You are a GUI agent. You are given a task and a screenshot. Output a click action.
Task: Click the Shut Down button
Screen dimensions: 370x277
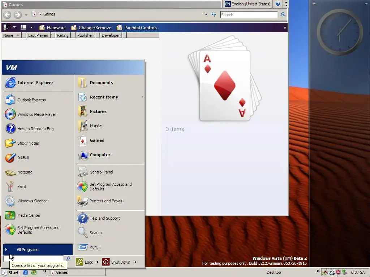116,262
